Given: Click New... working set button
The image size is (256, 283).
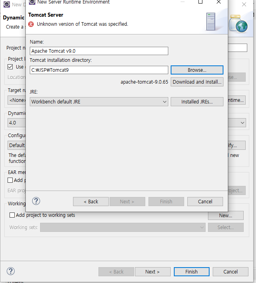Looking at the screenshot, I should tap(225, 216).
